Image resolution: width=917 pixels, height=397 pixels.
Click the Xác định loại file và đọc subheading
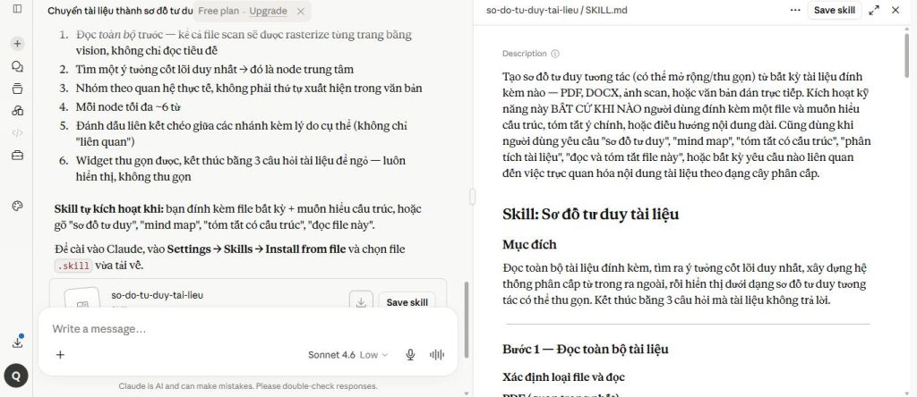tap(564, 376)
